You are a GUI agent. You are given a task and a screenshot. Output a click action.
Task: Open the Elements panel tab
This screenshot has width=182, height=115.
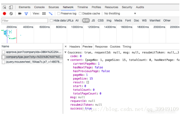click(x=25, y=7)
